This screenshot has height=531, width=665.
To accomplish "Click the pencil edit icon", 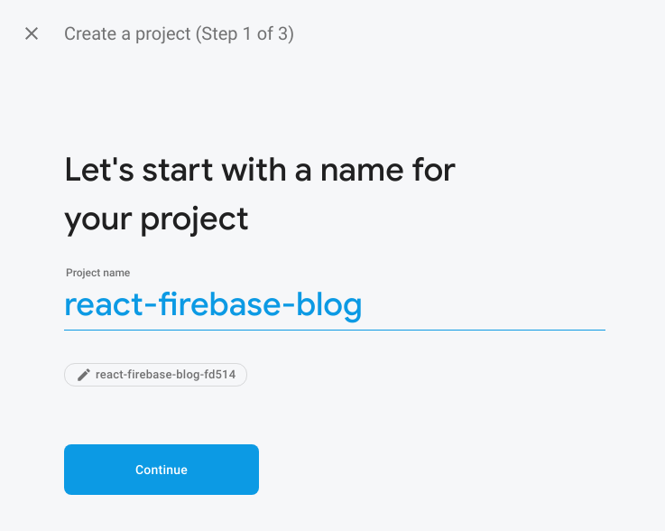I will click(84, 375).
